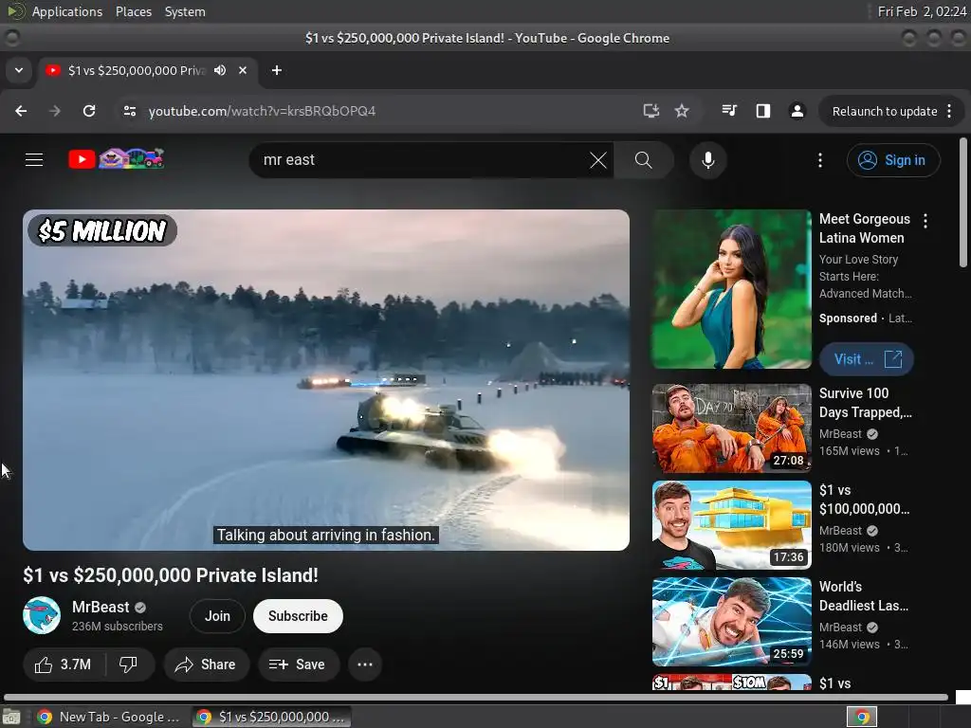This screenshot has height=728, width=971.
Task: Switch to New Tab - Google taskbar window
Action: coord(109,717)
